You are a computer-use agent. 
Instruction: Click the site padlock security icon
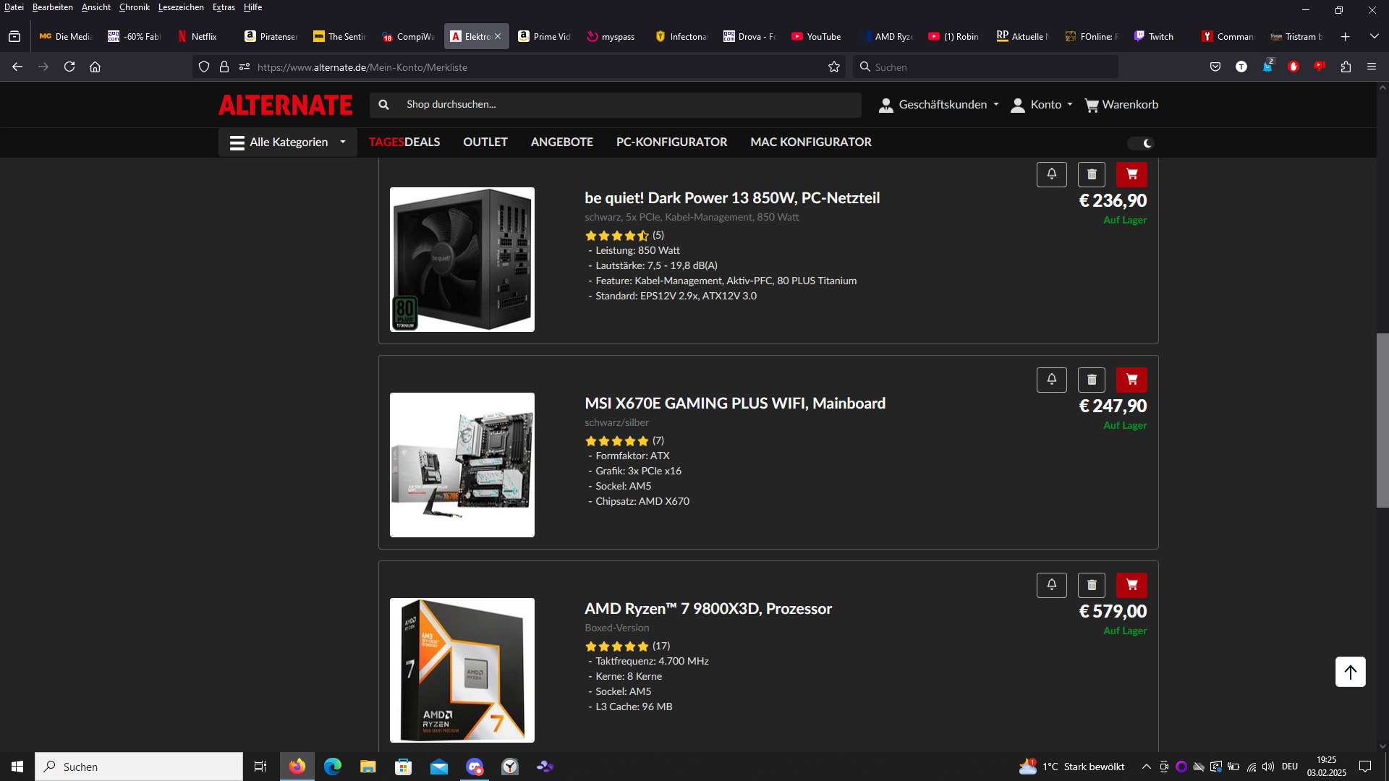click(x=224, y=67)
